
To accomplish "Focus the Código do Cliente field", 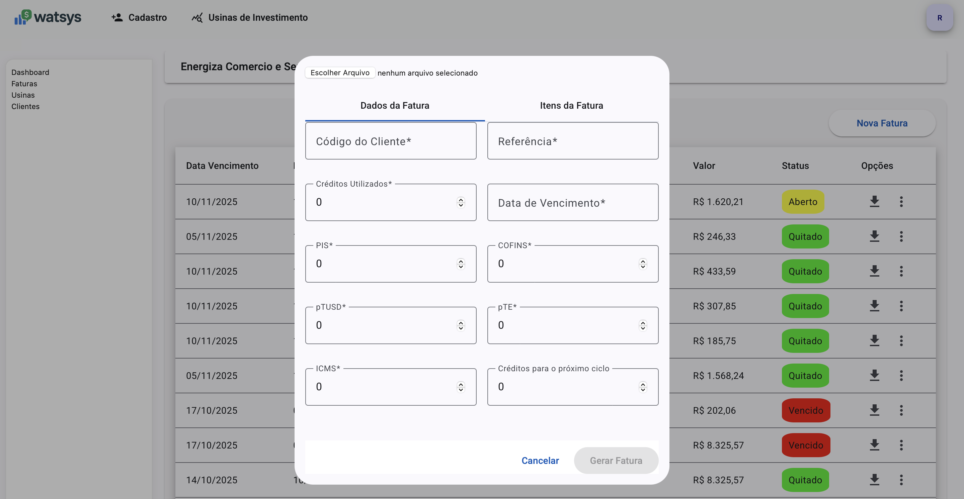I will pos(390,141).
